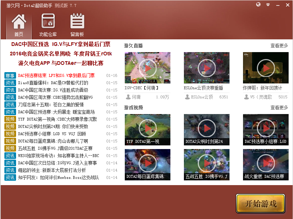Click streamer avatar icon beside ESLOne云顶
The width and height of the screenshot is (293, 219).
tap(187, 97)
